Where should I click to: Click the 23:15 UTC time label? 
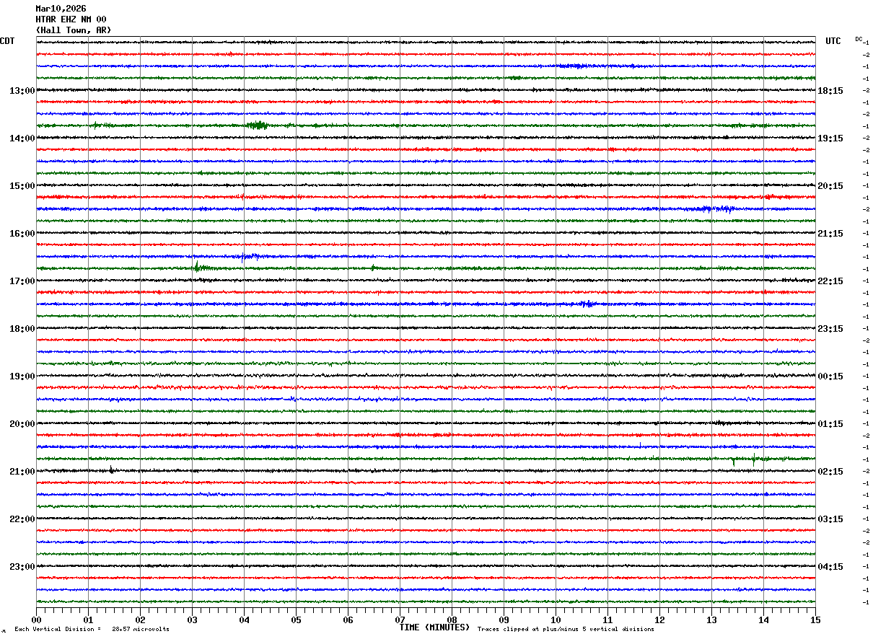(830, 329)
